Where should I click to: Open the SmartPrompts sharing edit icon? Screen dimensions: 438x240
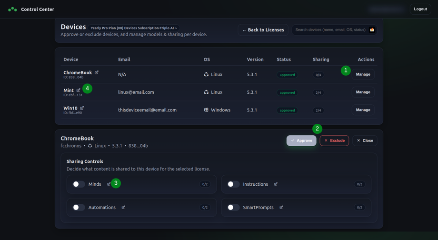tap(281, 207)
